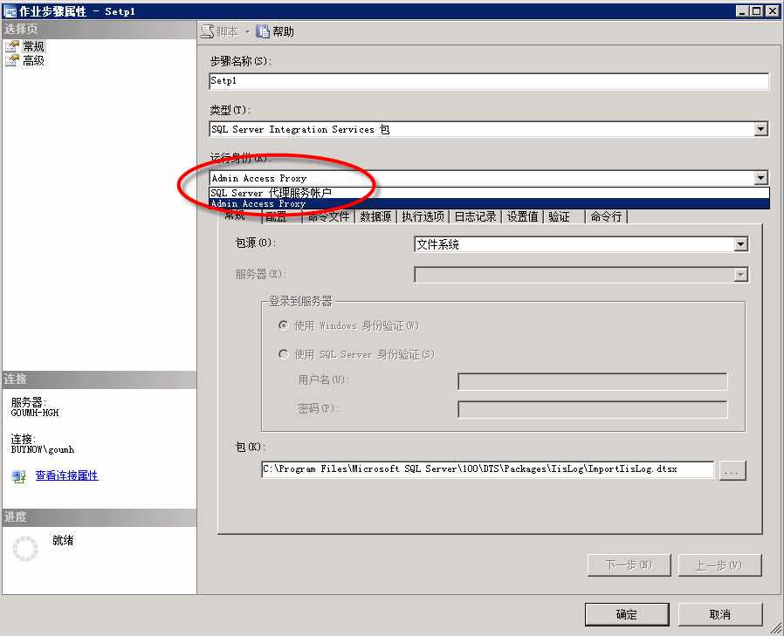Open the 类型 type dropdown arrow
The width and height of the screenshot is (784, 636).
(x=760, y=129)
